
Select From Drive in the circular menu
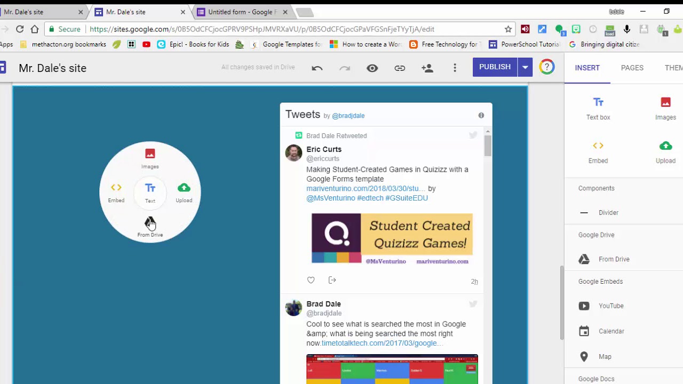click(150, 227)
